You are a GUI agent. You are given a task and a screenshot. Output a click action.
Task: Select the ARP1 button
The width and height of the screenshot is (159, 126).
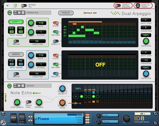(x=16, y=22)
